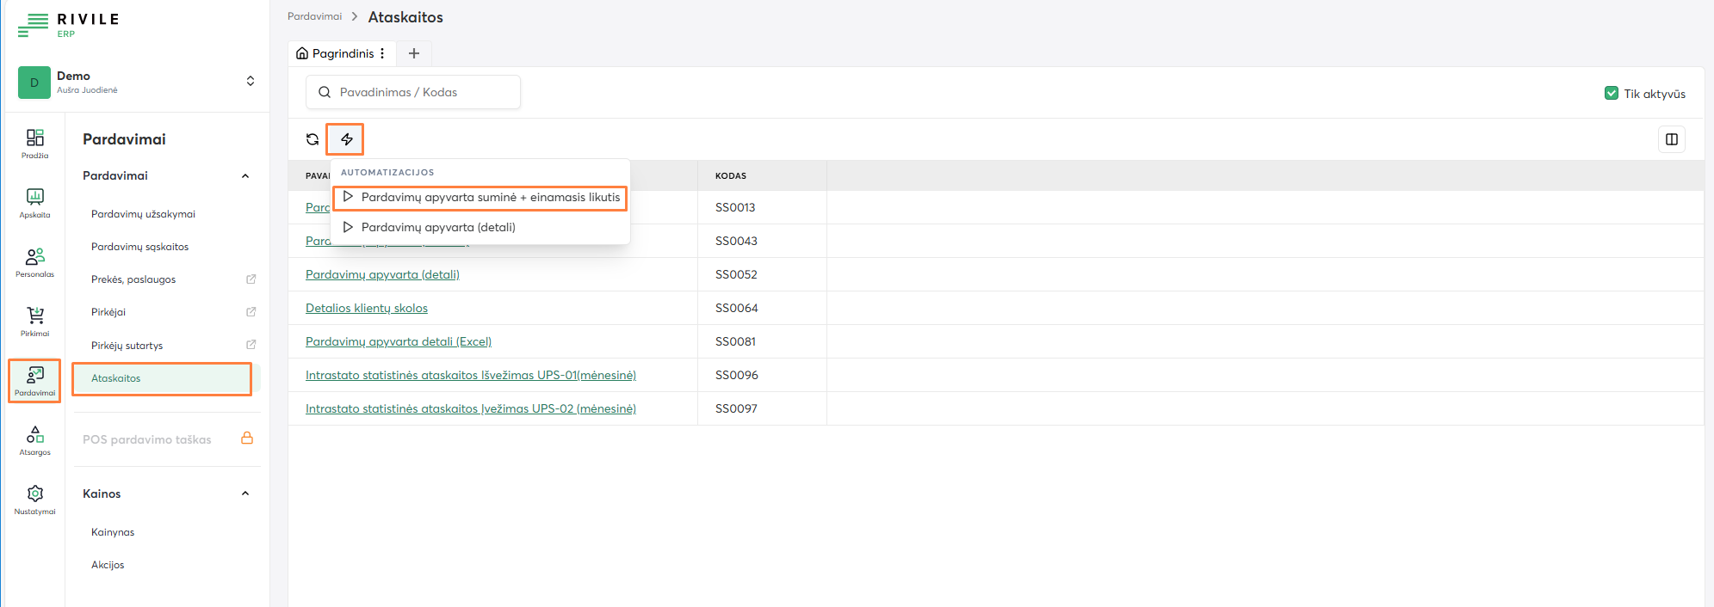This screenshot has width=1714, height=607.
Task: Click the lightning bolt automations icon
Action: pyautogui.click(x=346, y=139)
